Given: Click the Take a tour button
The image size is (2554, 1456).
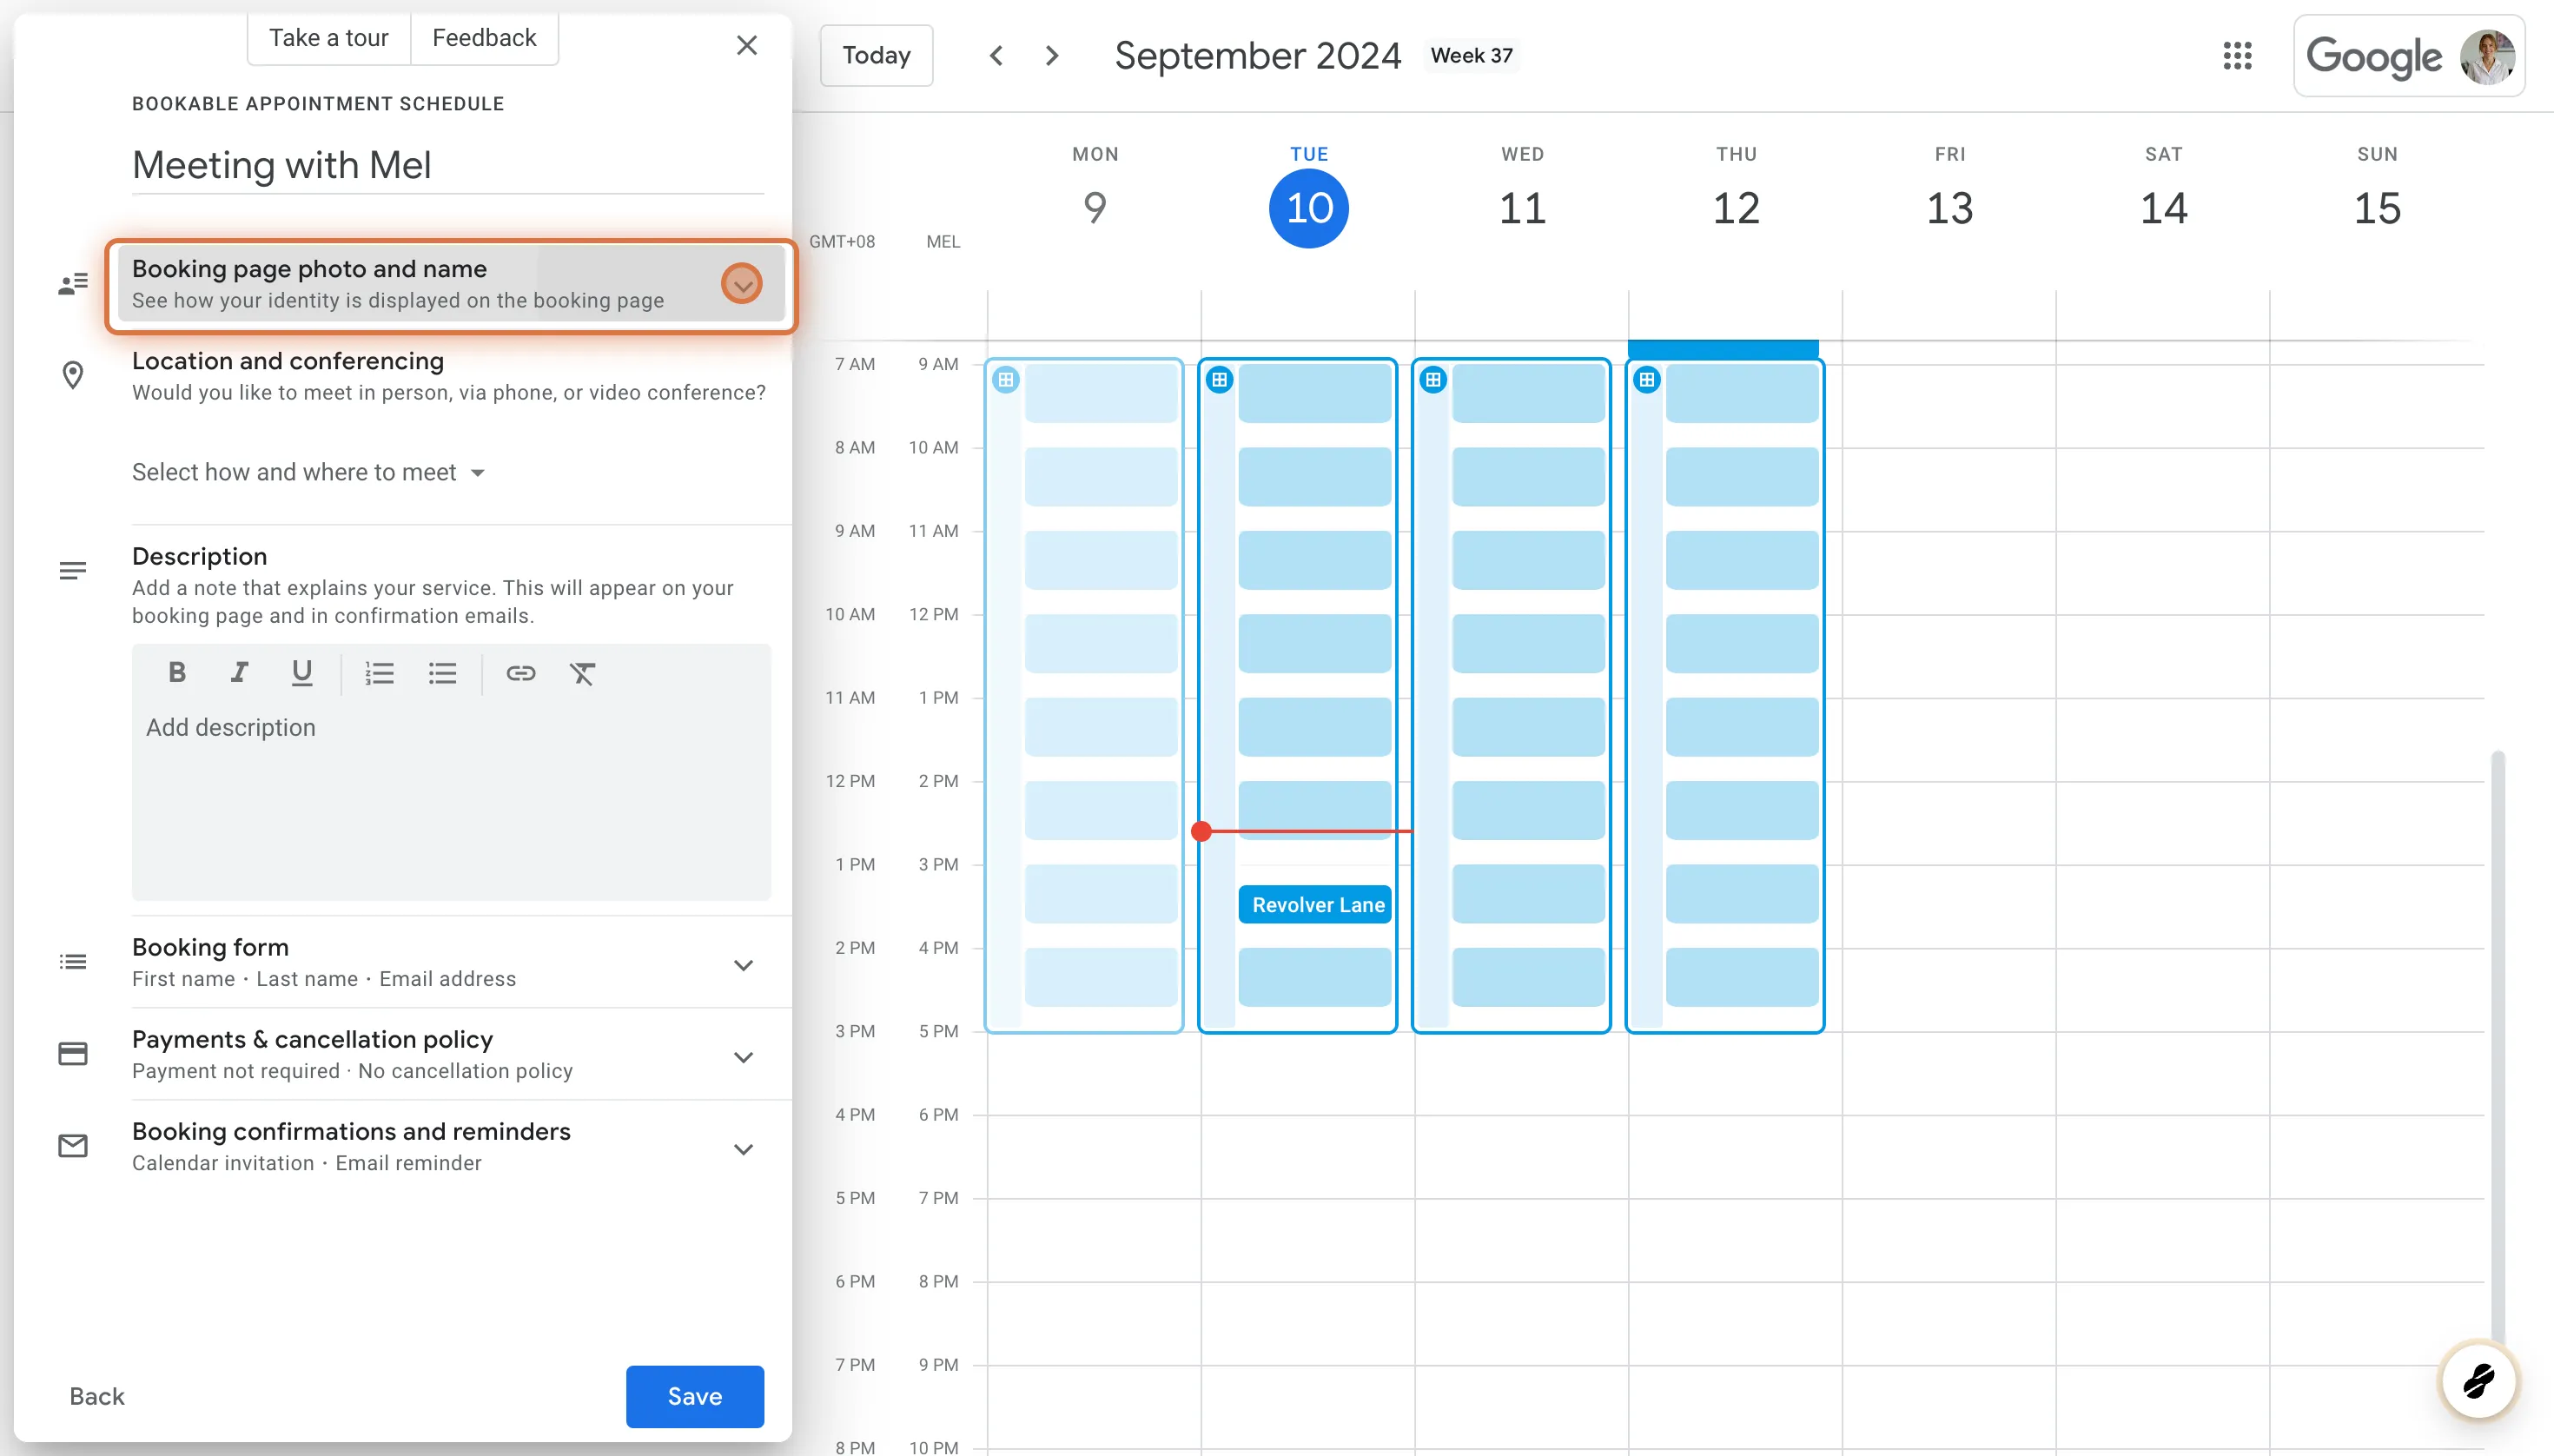Looking at the screenshot, I should tap(328, 37).
